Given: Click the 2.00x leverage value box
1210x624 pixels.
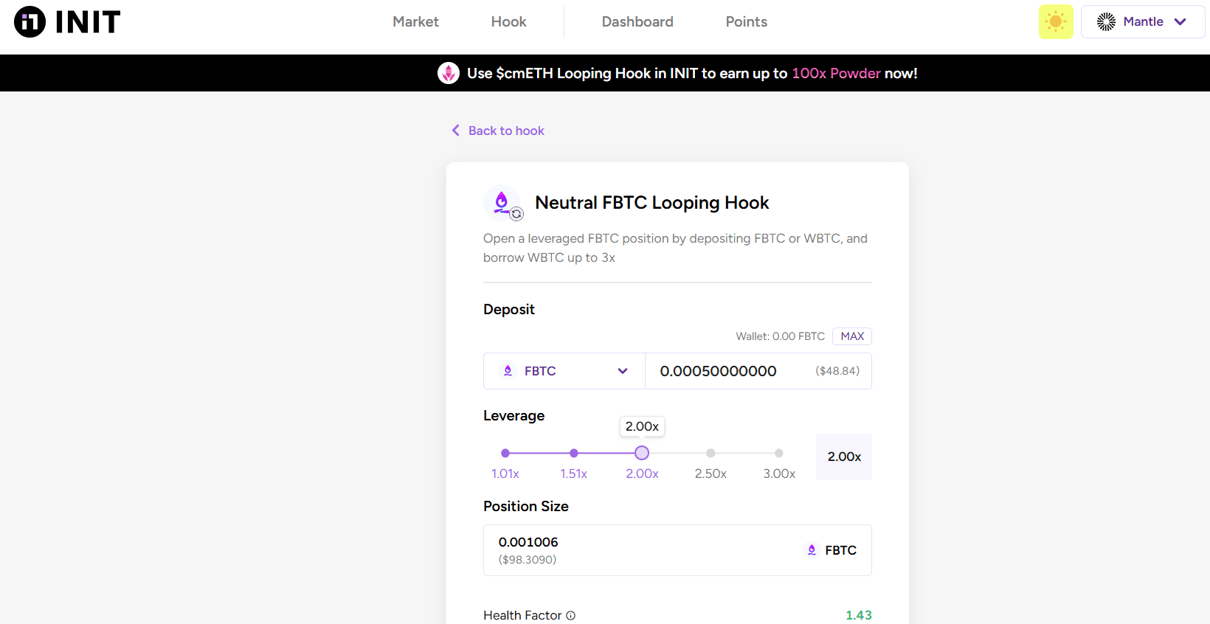Looking at the screenshot, I should (844, 457).
